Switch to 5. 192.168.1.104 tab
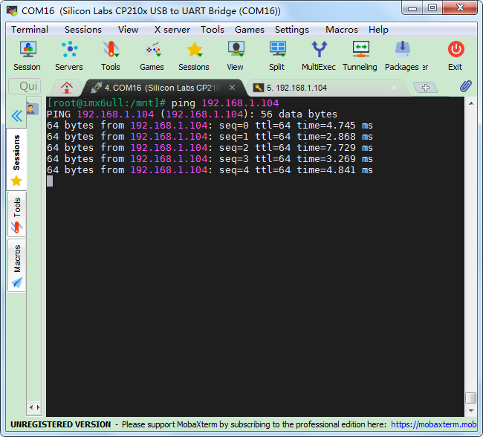Image resolution: width=483 pixels, height=437 pixels. pyautogui.click(x=326, y=88)
